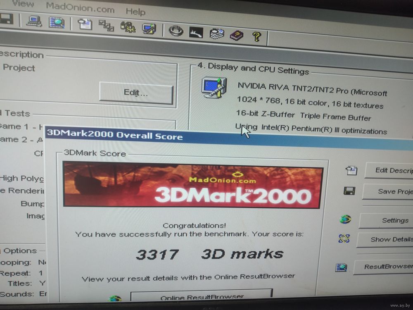The height and width of the screenshot is (310, 413).
Task: Click the Online ResultBrowser button
Action: 202,296
